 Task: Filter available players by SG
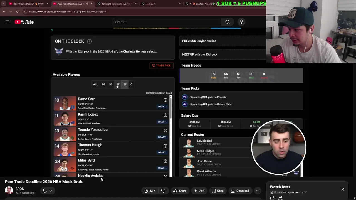pos(111,84)
